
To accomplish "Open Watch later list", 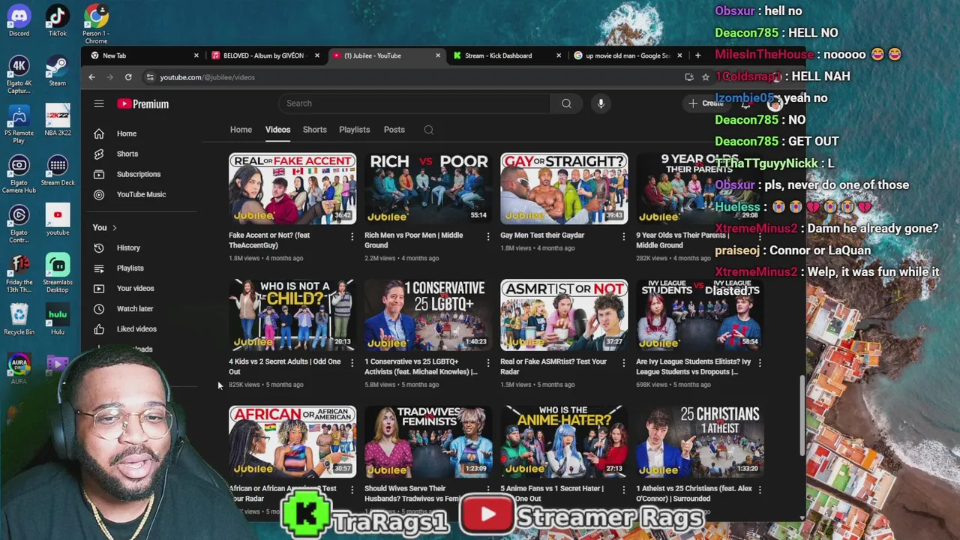I will coord(142,308).
